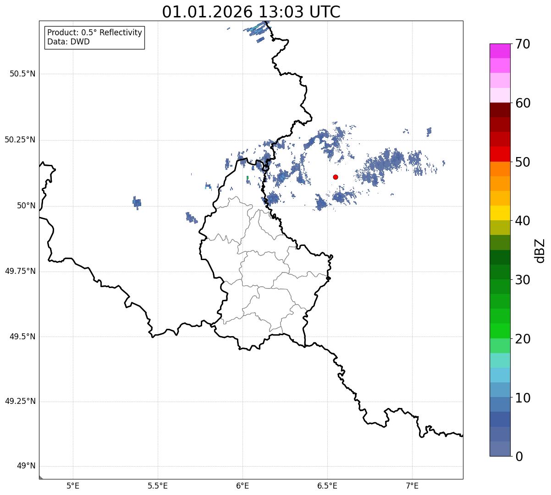Click the 0 tick on the colorbar
The height and width of the screenshot is (495, 551).
[x=518, y=457]
